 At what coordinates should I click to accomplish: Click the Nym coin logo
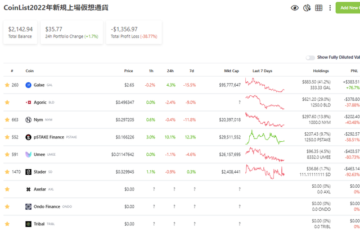pyautogui.click(x=28, y=120)
